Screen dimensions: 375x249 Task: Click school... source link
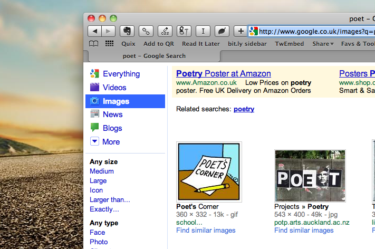(x=189, y=223)
